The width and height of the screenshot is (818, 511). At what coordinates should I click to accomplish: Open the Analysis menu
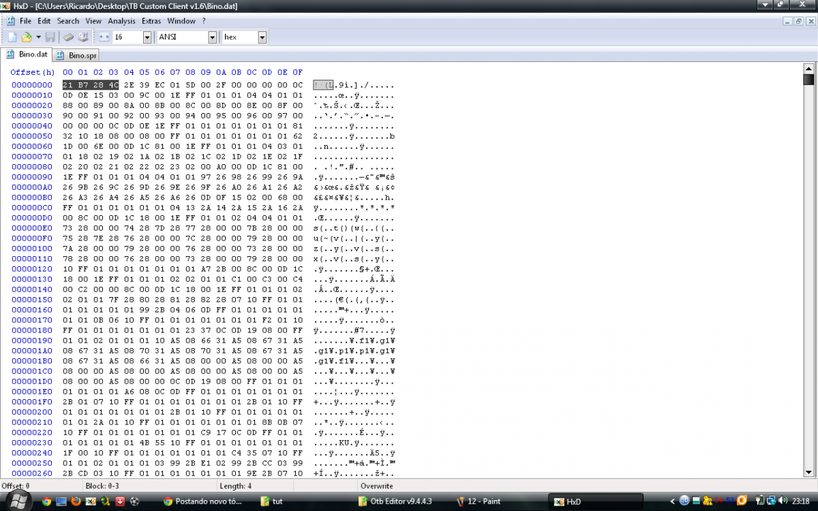point(121,21)
